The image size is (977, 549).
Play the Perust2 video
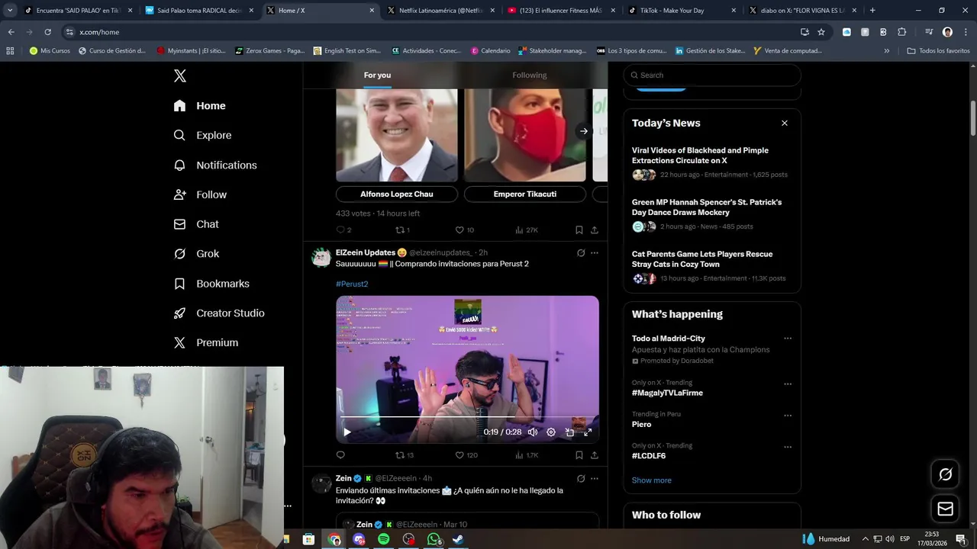coord(347,432)
